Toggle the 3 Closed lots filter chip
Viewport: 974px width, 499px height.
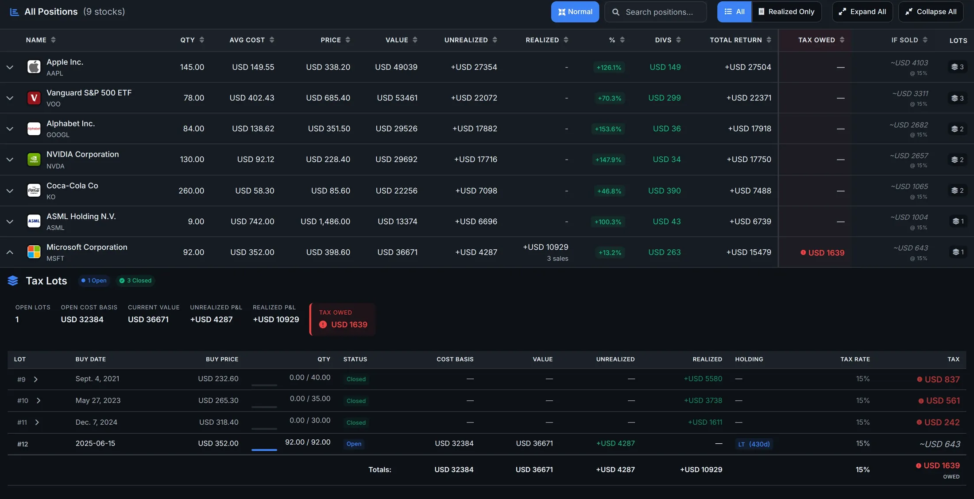point(135,281)
